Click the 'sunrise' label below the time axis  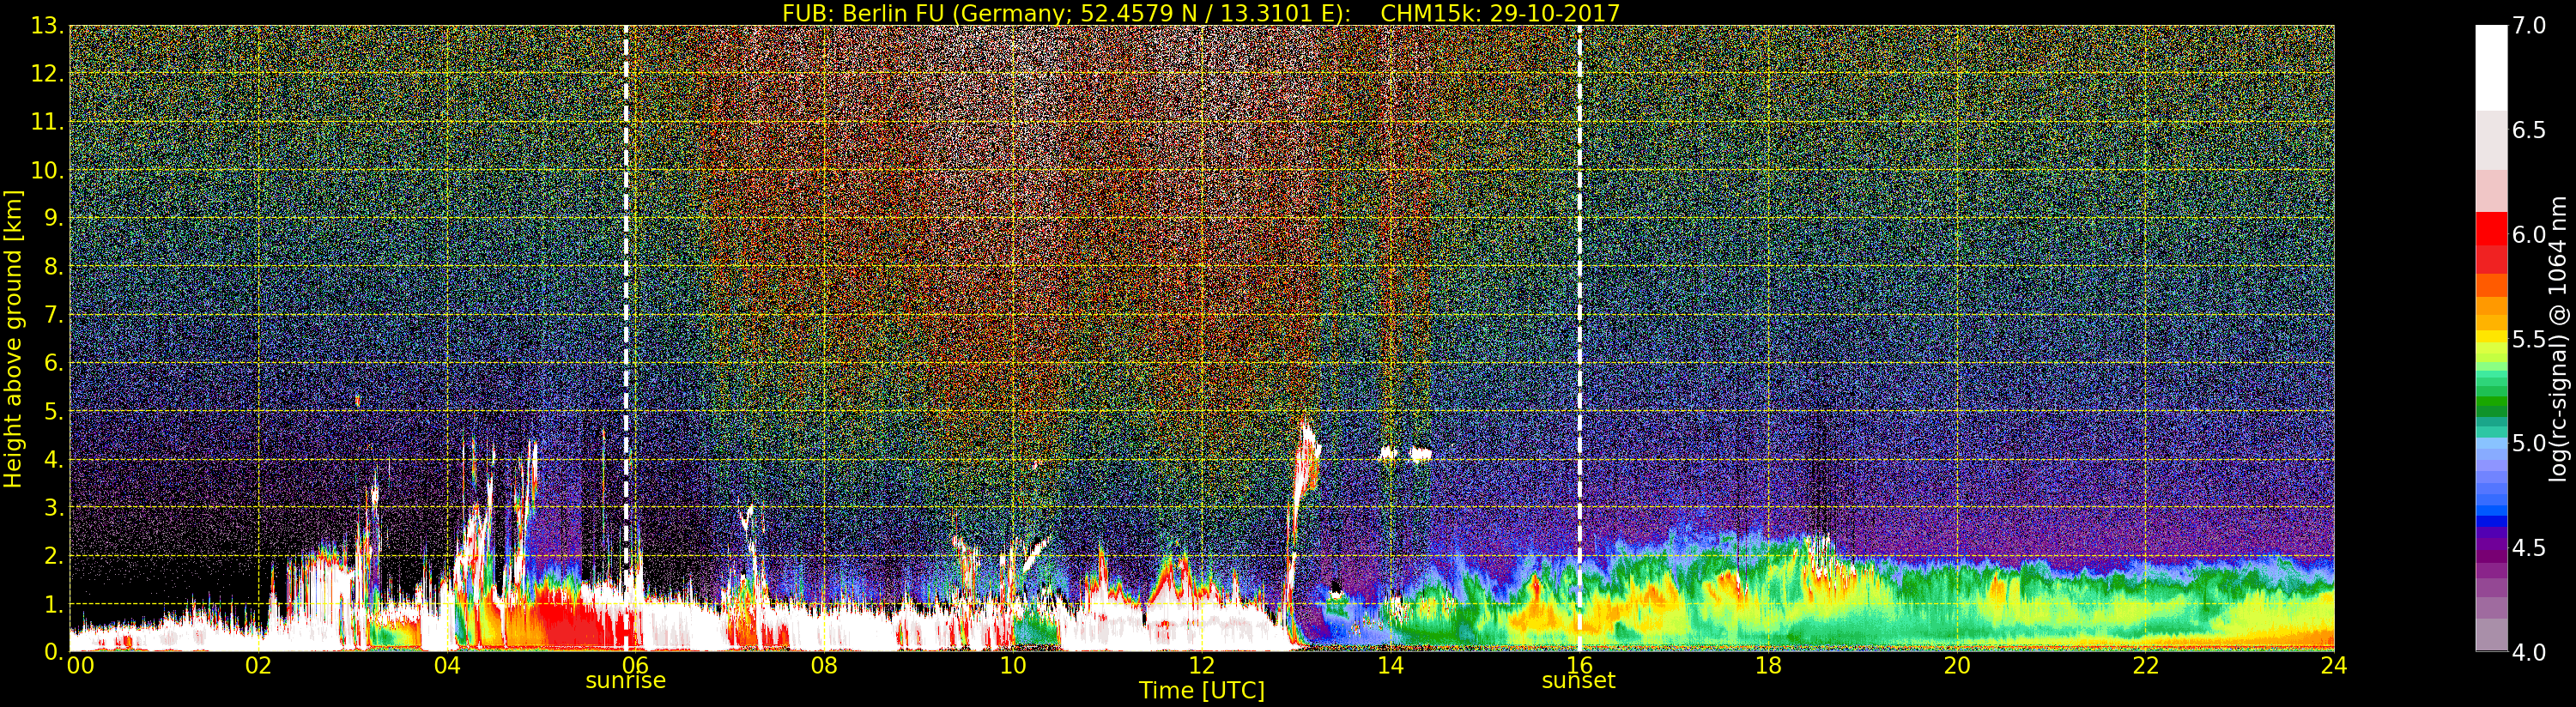(x=626, y=681)
